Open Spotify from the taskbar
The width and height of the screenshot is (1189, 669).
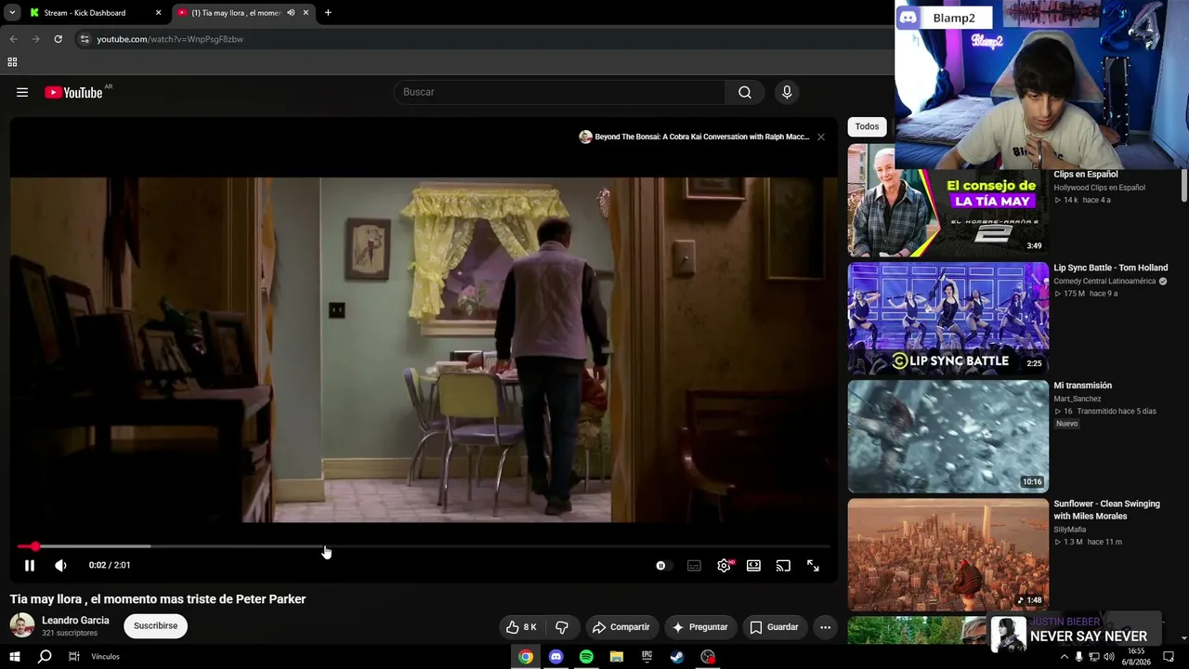coord(586,657)
